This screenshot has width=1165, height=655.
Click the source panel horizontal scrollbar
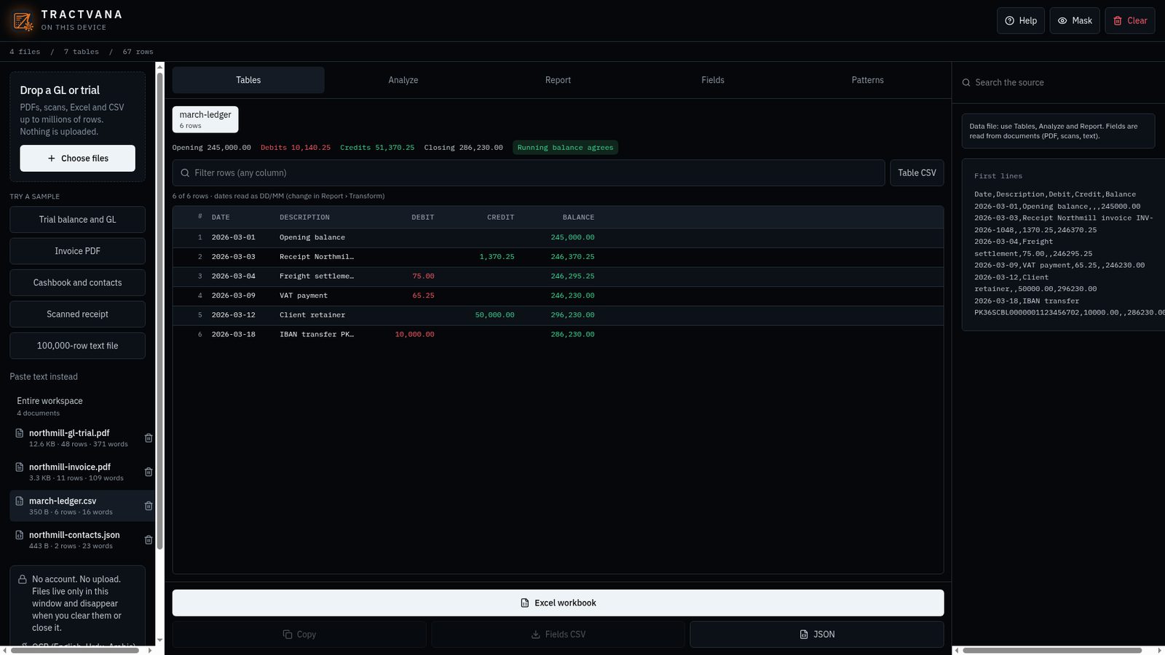[1052, 651]
